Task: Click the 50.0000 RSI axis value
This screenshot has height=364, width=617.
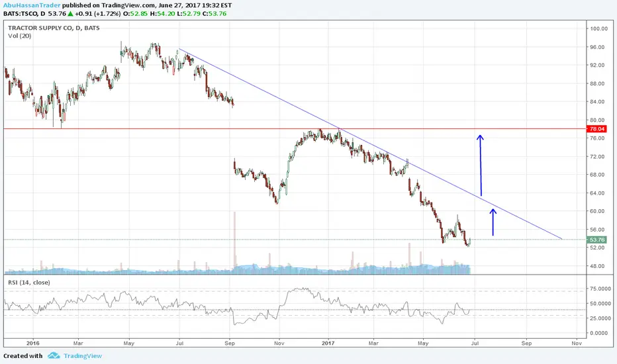Action: [x=600, y=304]
